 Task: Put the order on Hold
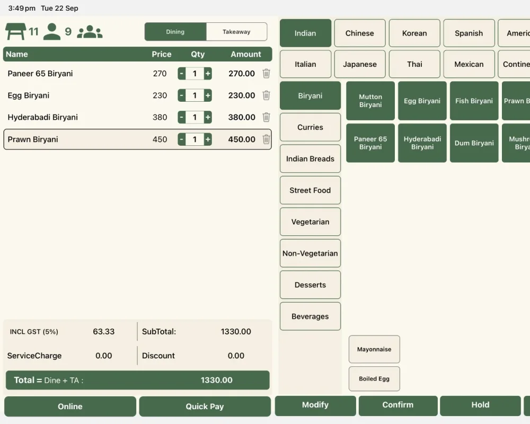coord(480,405)
